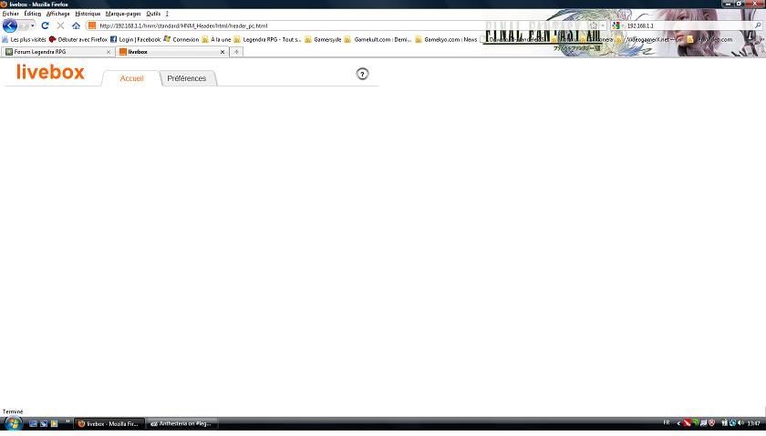The width and height of the screenshot is (766, 436).
Task: Switch to the Préférences tab
Action: 187,78
